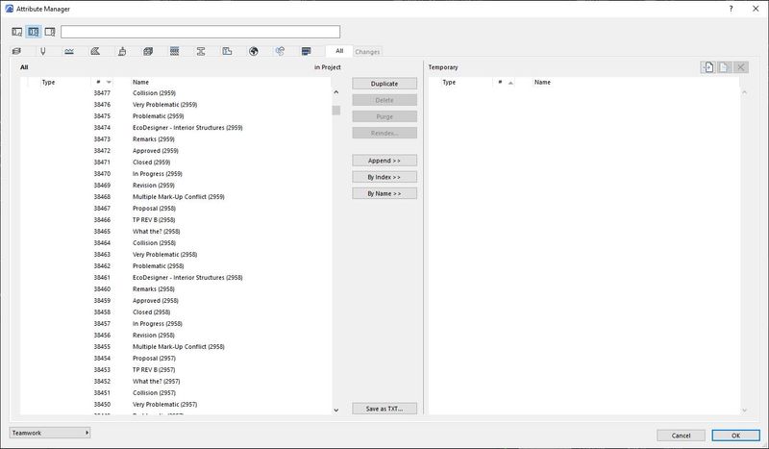Image resolution: width=769 pixels, height=449 pixels.
Task: Select row 38465 What the? (2958)
Action: coord(176,231)
